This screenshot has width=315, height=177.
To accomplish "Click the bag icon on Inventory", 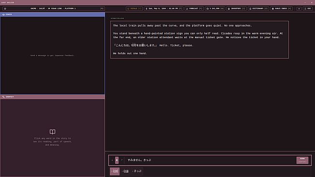I will (229, 9).
